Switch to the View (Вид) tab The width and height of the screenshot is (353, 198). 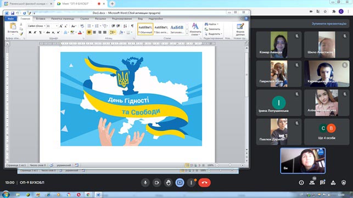[140, 19]
